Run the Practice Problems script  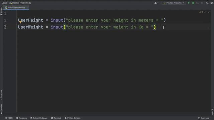189,3
